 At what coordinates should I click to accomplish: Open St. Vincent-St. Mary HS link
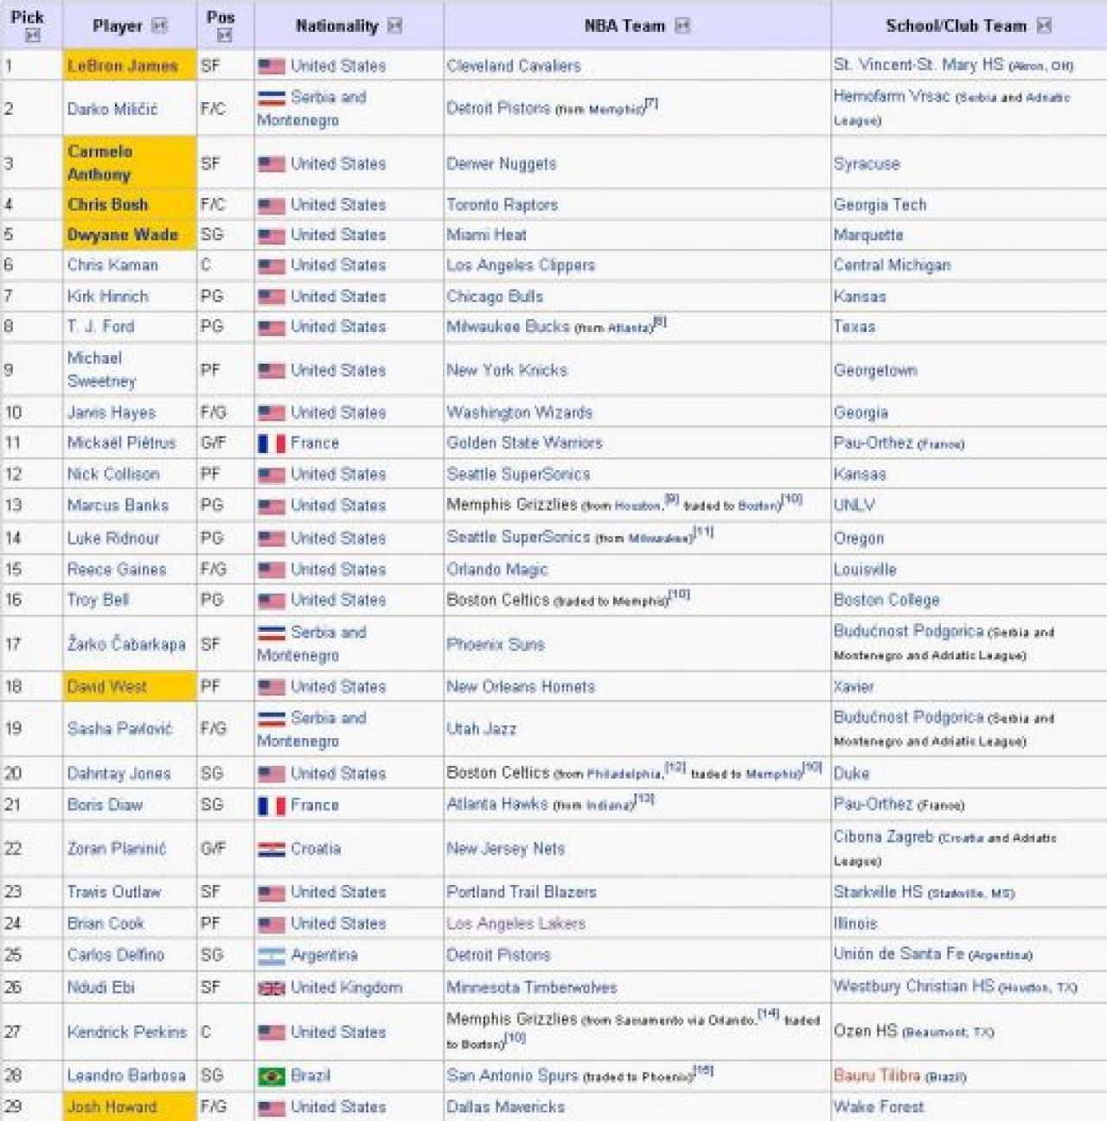(x=918, y=65)
